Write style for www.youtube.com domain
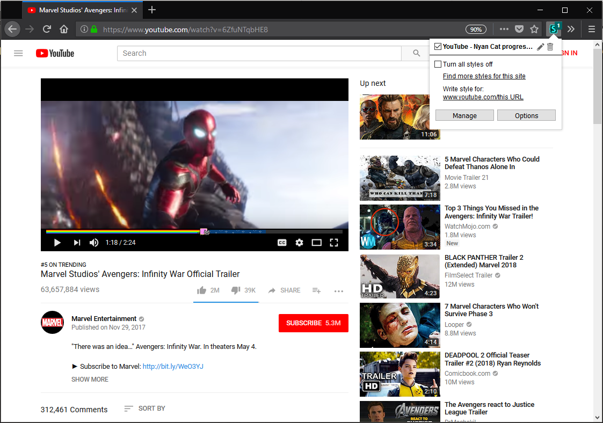This screenshot has width=603, height=423. tap(468, 97)
